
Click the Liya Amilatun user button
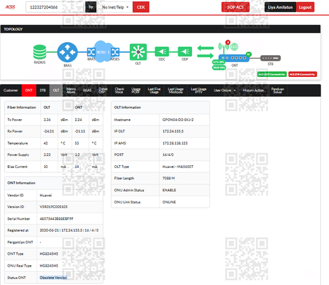coord(280,7)
